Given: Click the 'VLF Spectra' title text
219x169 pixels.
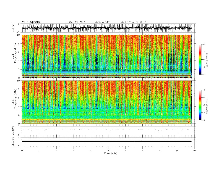Looking at the screenshot, I should pyautogui.click(x=31, y=22).
